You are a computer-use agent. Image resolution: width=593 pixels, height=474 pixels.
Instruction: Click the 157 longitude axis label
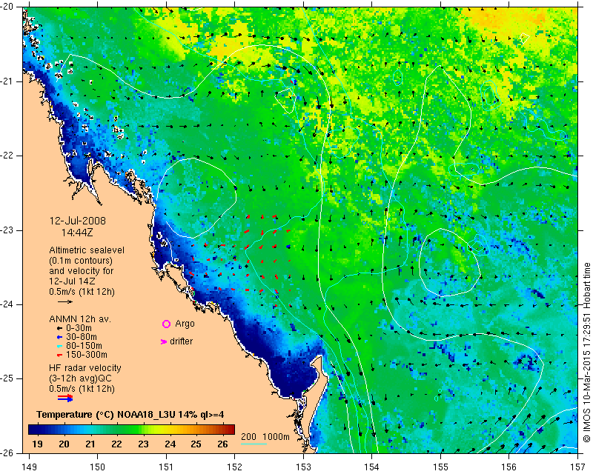(x=578, y=467)
